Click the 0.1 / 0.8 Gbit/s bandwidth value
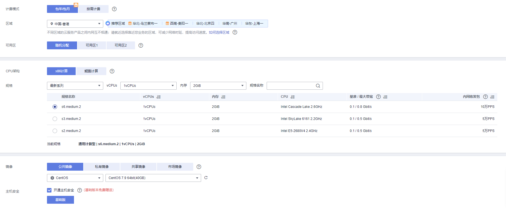Viewport: 506px width, 211px height. [x=361, y=107]
